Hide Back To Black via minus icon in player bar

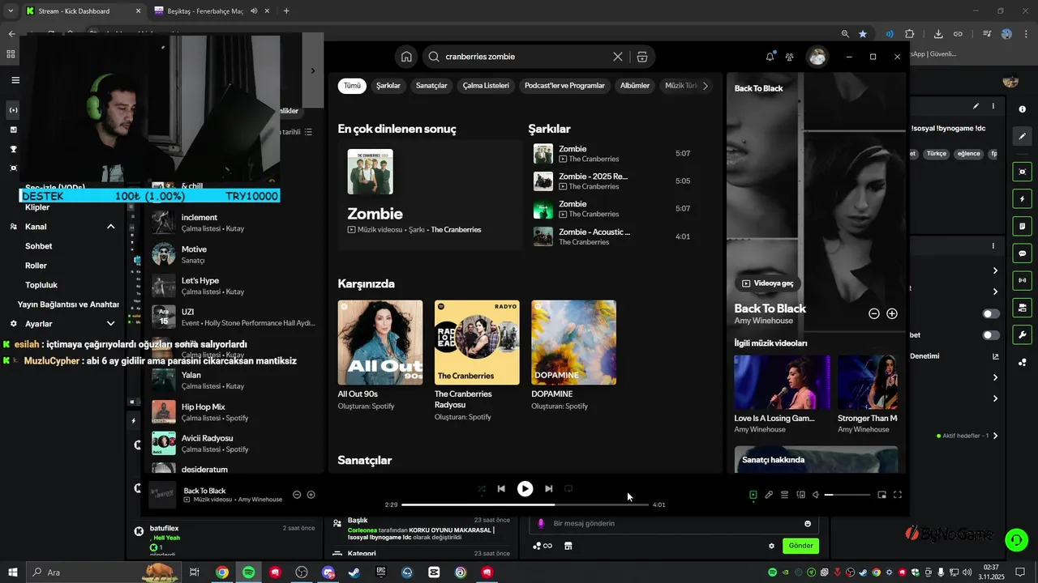pyautogui.click(x=297, y=495)
